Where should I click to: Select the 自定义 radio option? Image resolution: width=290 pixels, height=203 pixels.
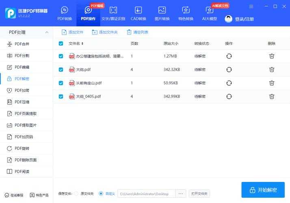coord(101,194)
